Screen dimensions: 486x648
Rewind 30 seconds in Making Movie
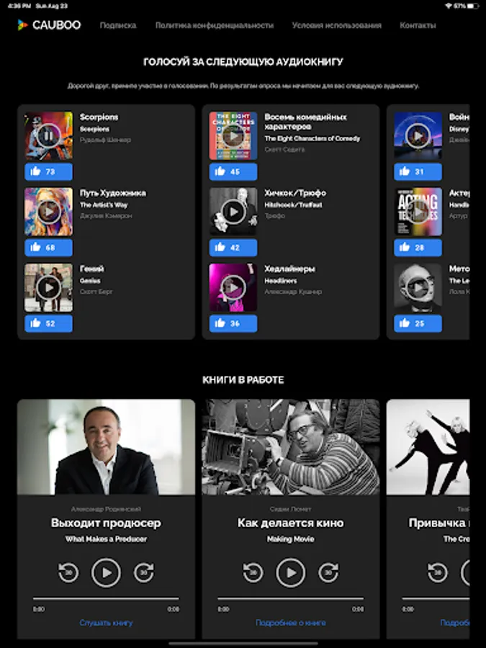coord(253,573)
